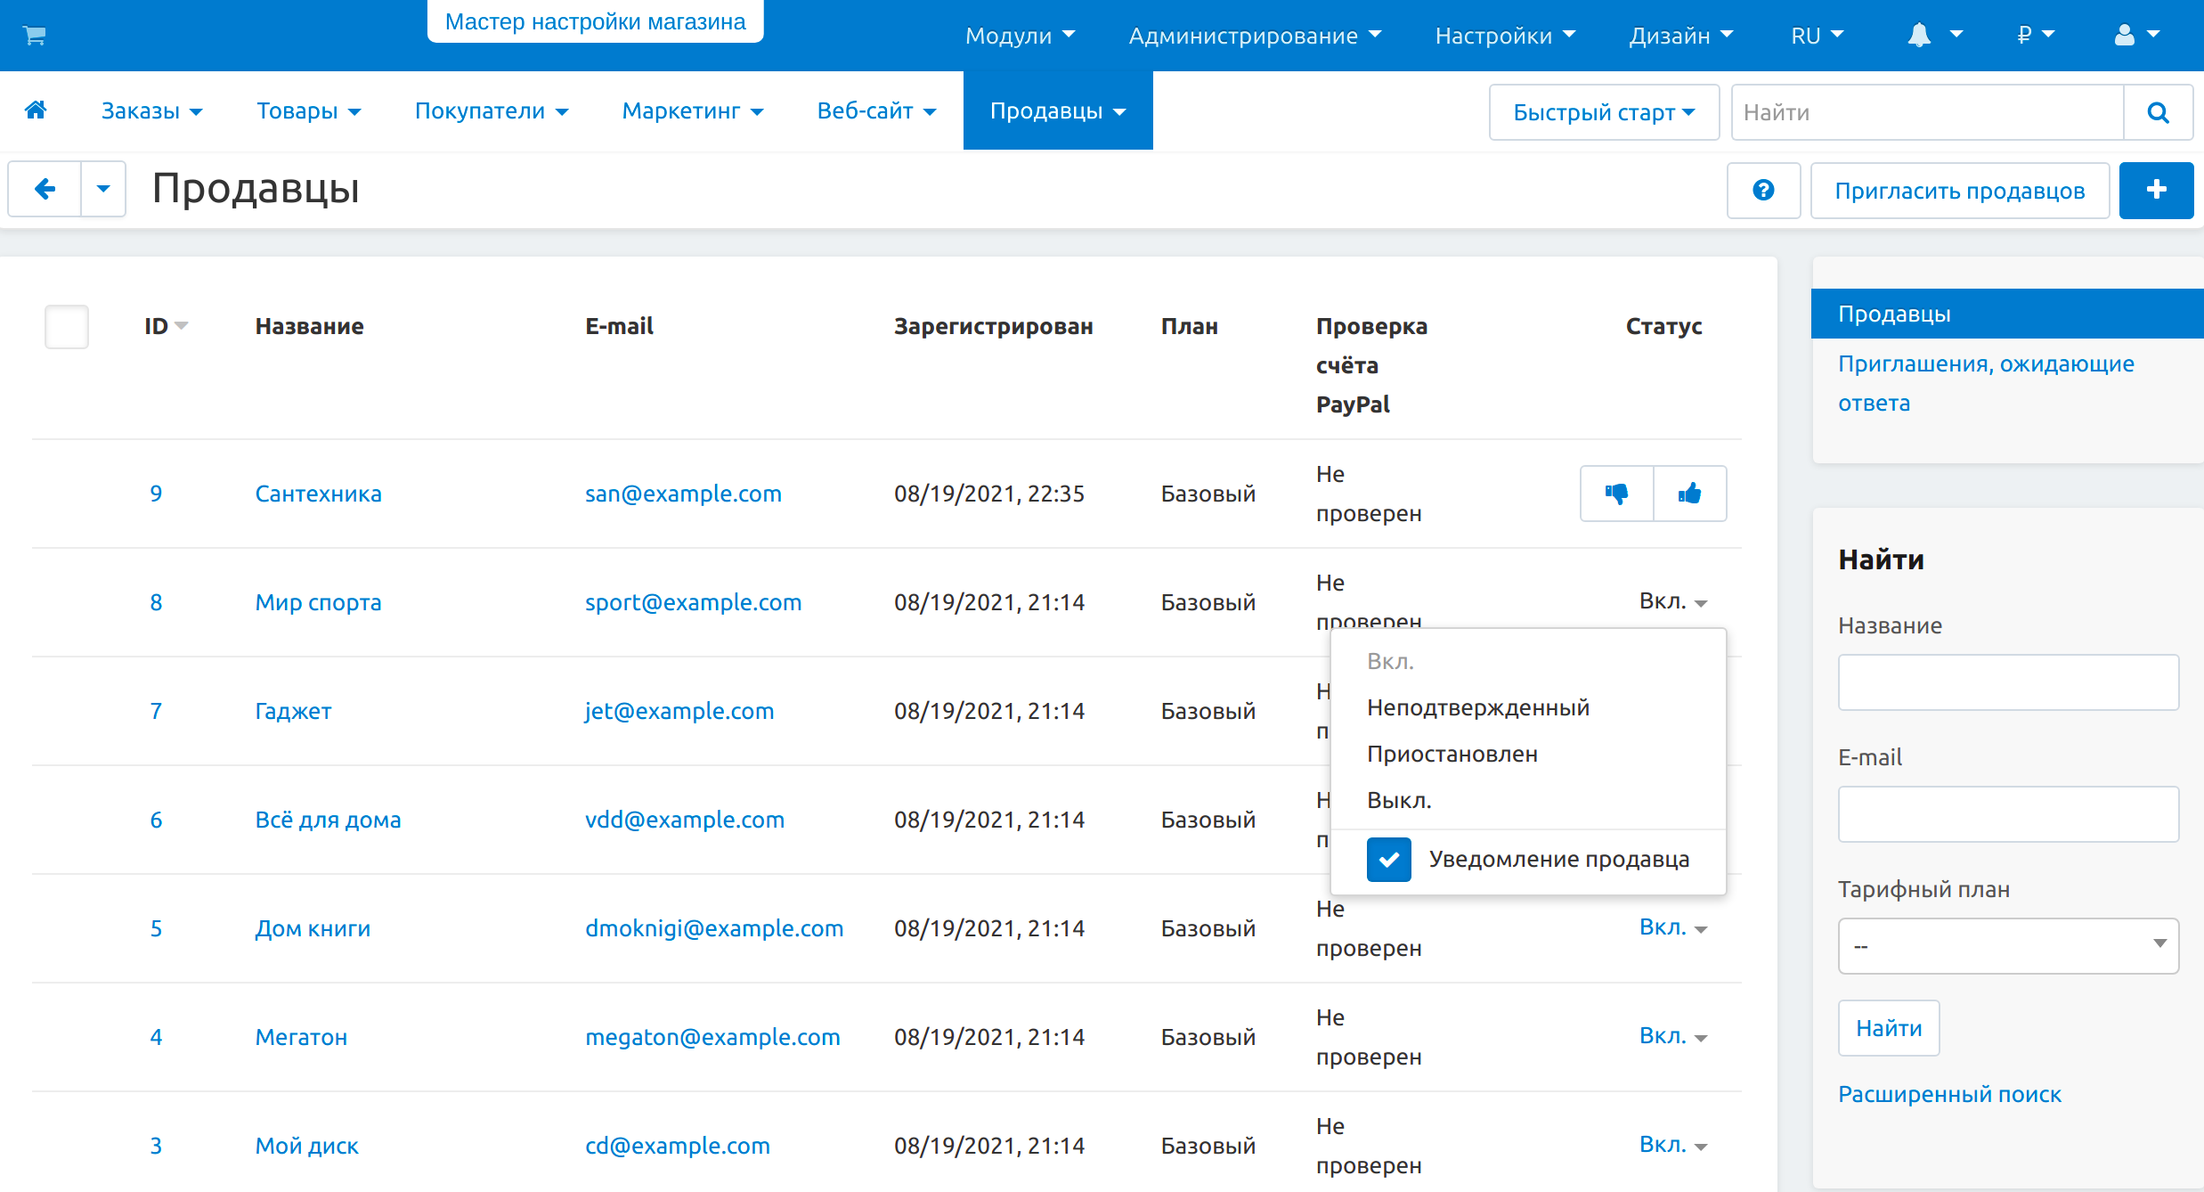Open the Тарифный план combo box
This screenshot has width=2204, height=1192.
[x=2007, y=945]
